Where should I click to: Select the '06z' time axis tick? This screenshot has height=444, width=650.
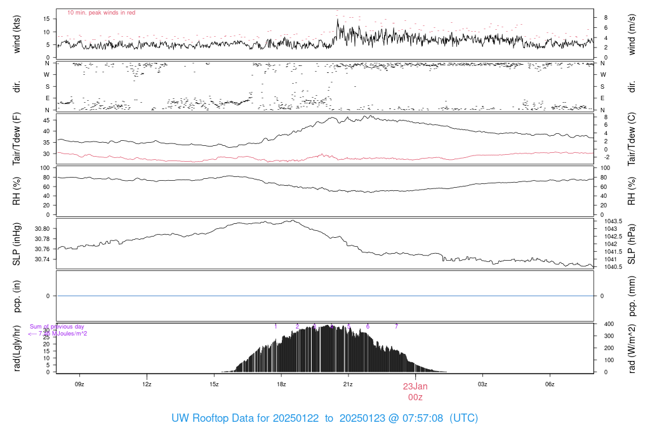pos(550,384)
